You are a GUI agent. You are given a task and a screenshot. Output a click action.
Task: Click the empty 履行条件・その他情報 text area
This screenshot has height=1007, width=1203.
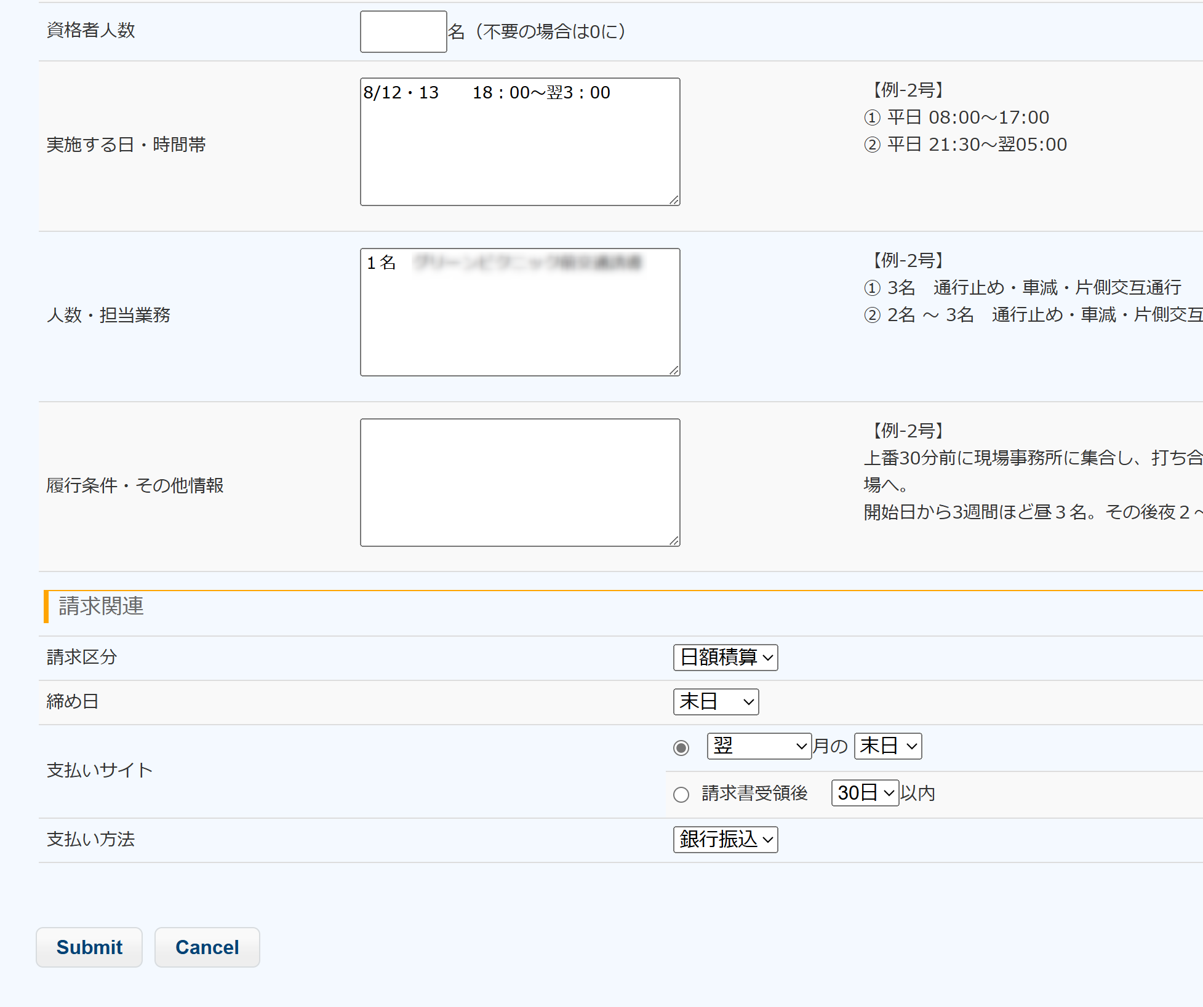[520, 482]
